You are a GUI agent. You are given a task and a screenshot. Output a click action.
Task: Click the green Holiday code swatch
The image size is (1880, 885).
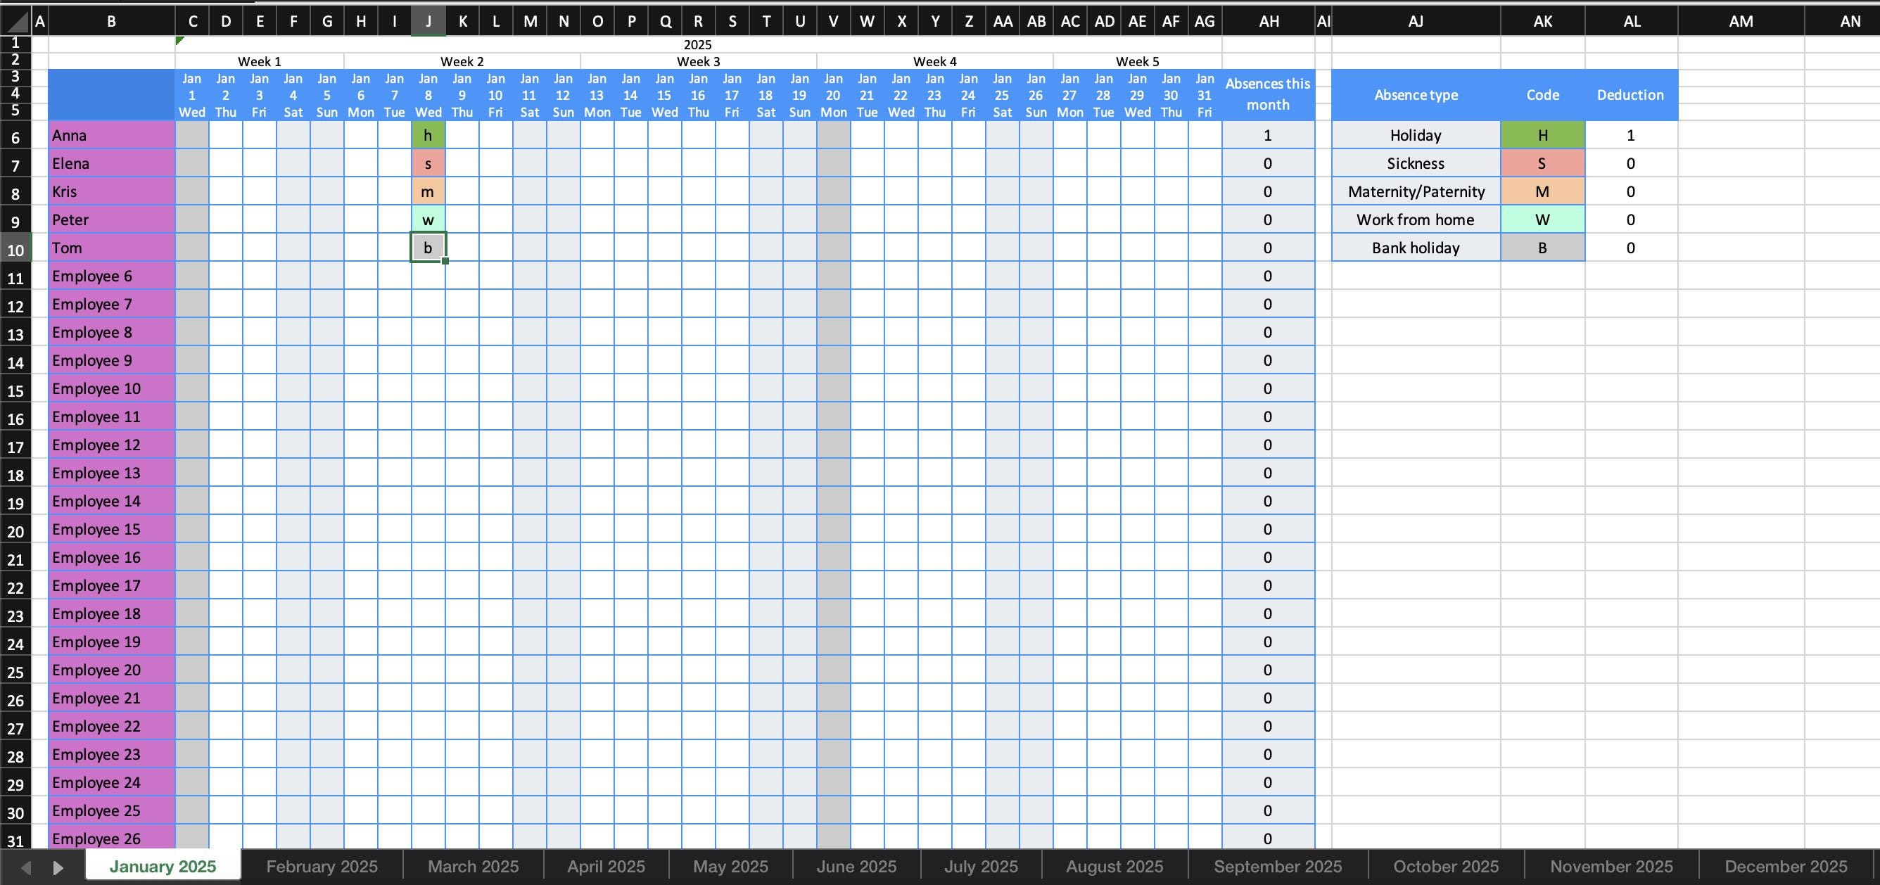click(1542, 135)
